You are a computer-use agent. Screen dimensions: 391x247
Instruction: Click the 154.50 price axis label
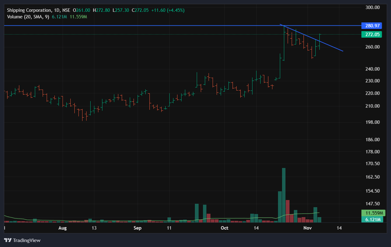(x=372, y=191)
